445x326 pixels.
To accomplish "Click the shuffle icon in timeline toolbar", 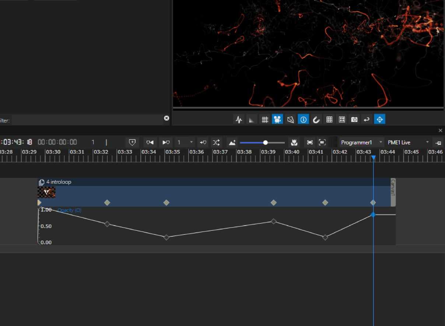I will (x=216, y=142).
